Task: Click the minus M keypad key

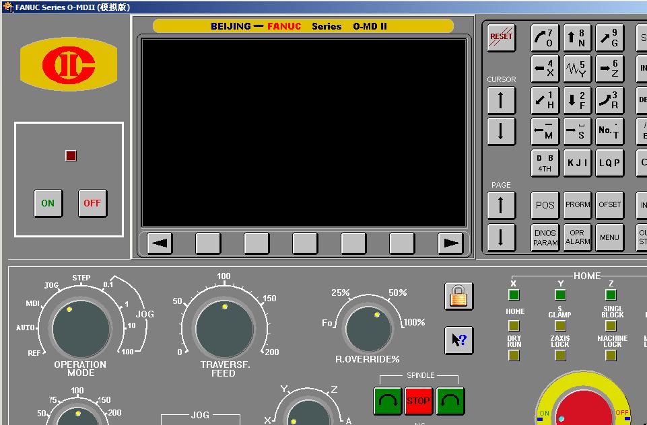Action: tap(545, 131)
